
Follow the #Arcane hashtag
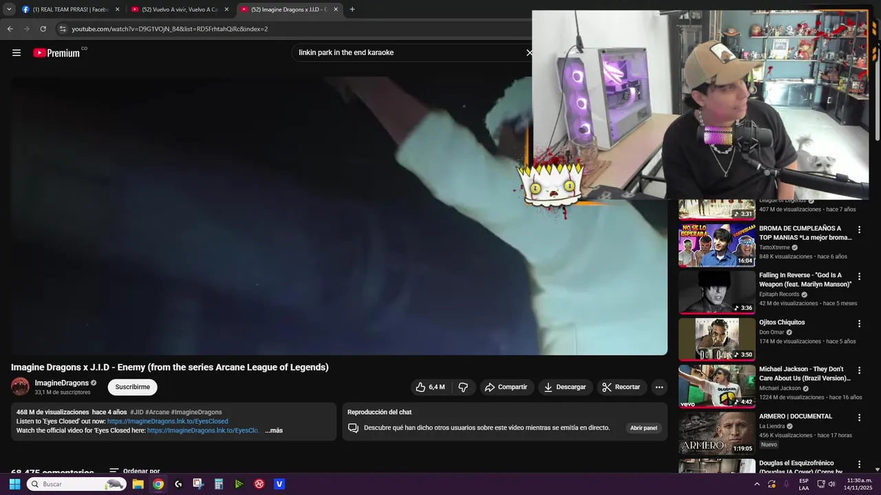click(x=157, y=412)
